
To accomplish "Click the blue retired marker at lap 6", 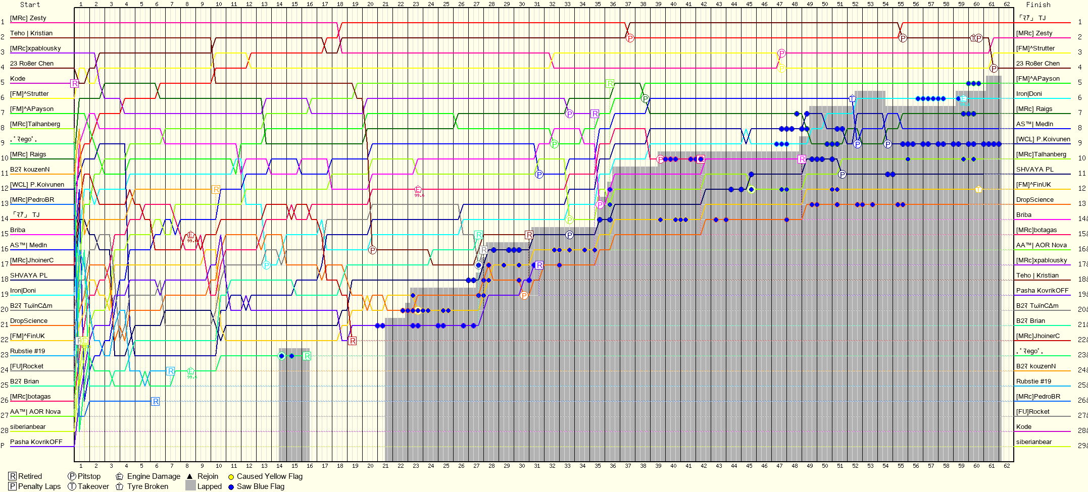I will (x=156, y=401).
